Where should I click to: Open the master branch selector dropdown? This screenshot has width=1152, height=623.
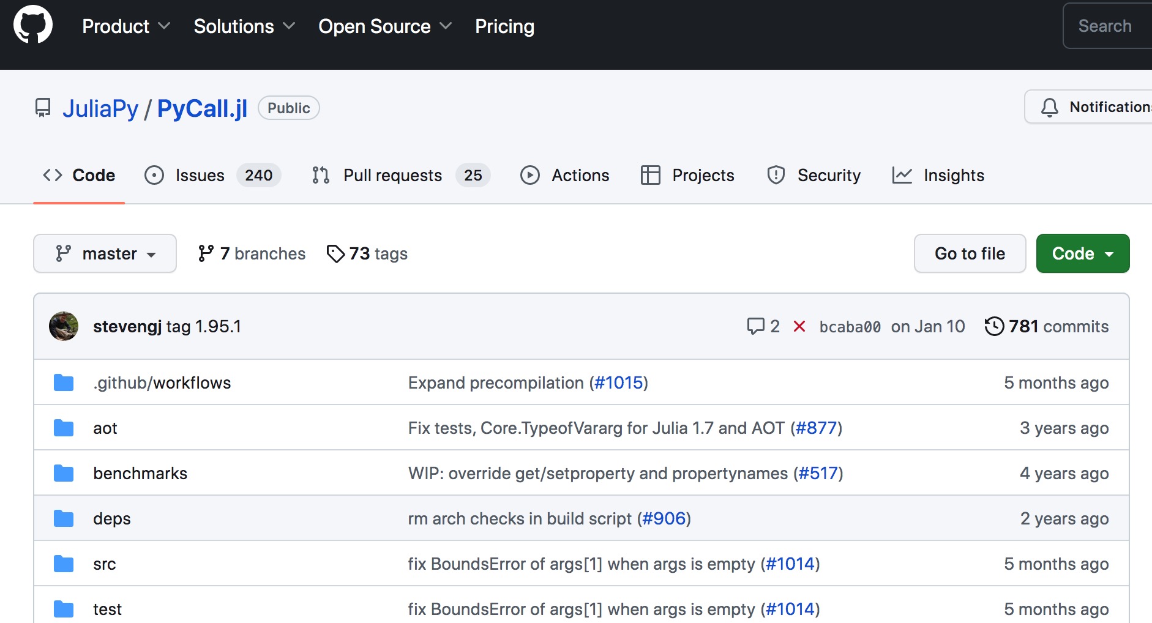tap(105, 253)
